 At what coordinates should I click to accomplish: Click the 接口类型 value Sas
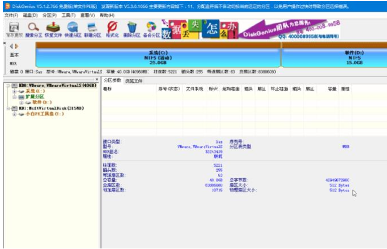(x=219, y=142)
